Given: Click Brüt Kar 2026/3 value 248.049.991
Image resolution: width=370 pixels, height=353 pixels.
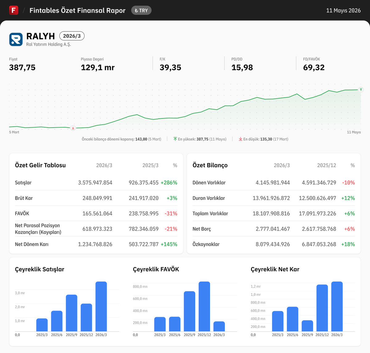Looking at the screenshot, I should click(97, 198).
